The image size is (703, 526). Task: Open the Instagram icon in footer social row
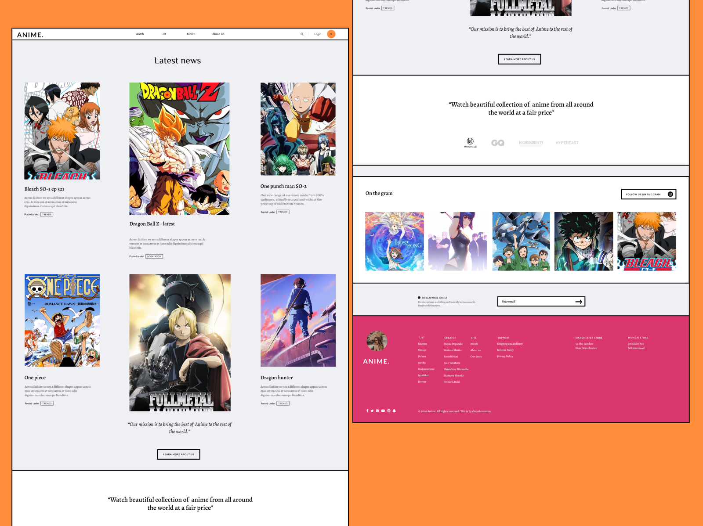point(377,411)
